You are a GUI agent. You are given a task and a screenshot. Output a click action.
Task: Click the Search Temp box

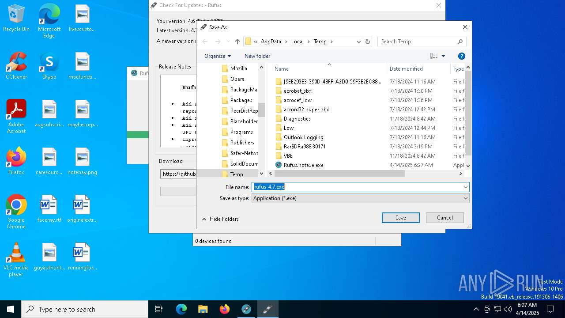pos(422,42)
